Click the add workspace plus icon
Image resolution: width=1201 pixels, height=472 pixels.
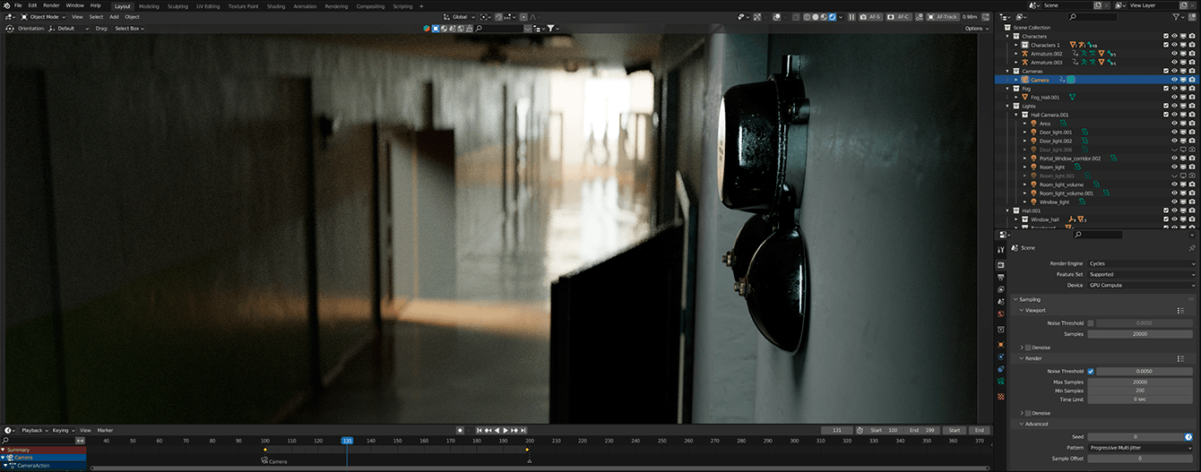(420, 6)
